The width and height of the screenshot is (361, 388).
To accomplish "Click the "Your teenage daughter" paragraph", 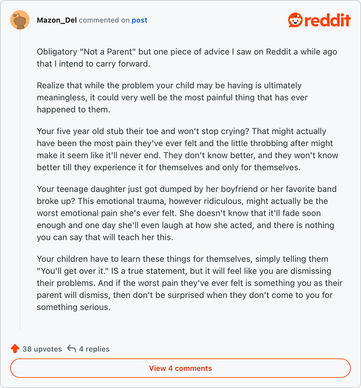I will point(187,213).
